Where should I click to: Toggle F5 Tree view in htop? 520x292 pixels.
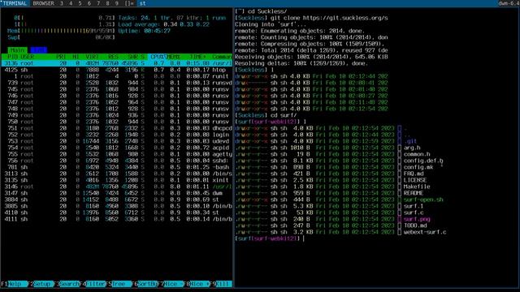[119, 284]
